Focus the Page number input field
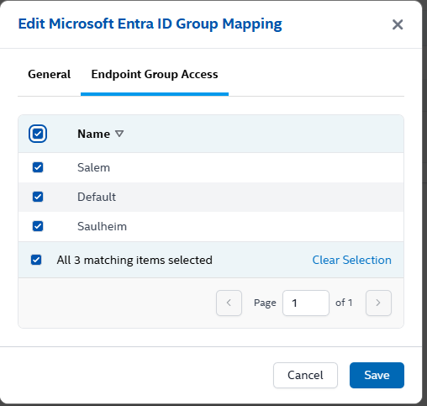 (306, 303)
